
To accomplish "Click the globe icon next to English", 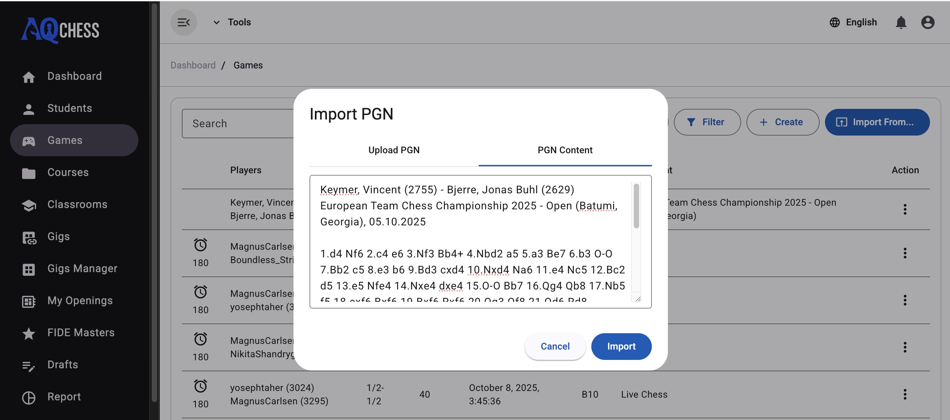I will 835,22.
